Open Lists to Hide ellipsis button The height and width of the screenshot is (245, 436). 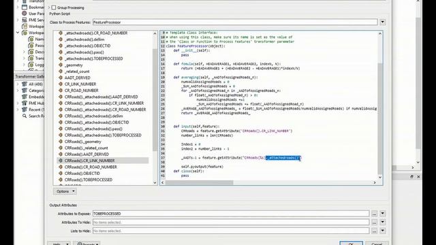coord(374,231)
